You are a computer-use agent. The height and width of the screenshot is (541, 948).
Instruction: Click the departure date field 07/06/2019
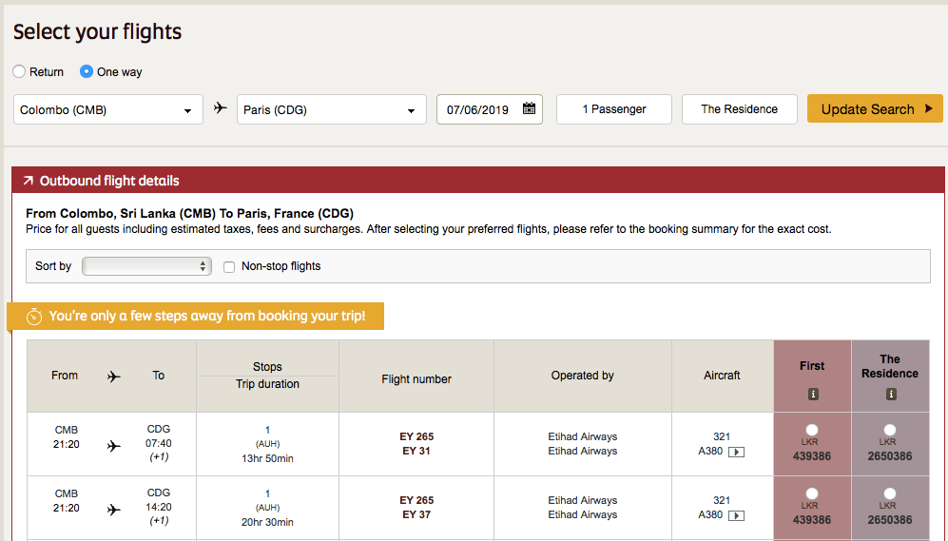[x=478, y=109]
